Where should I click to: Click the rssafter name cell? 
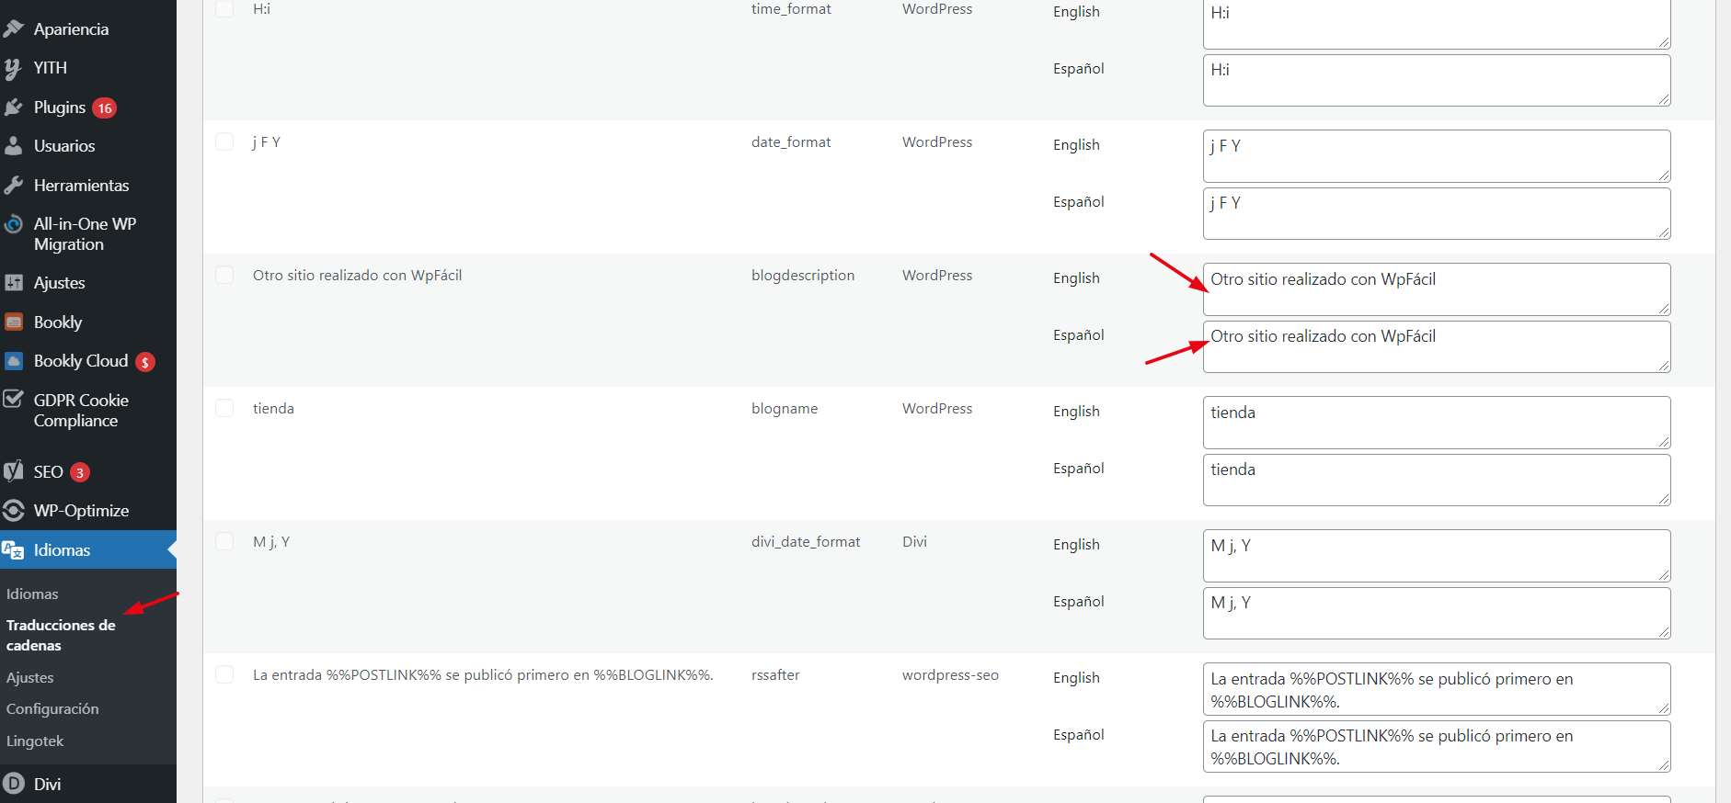(x=775, y=675)
